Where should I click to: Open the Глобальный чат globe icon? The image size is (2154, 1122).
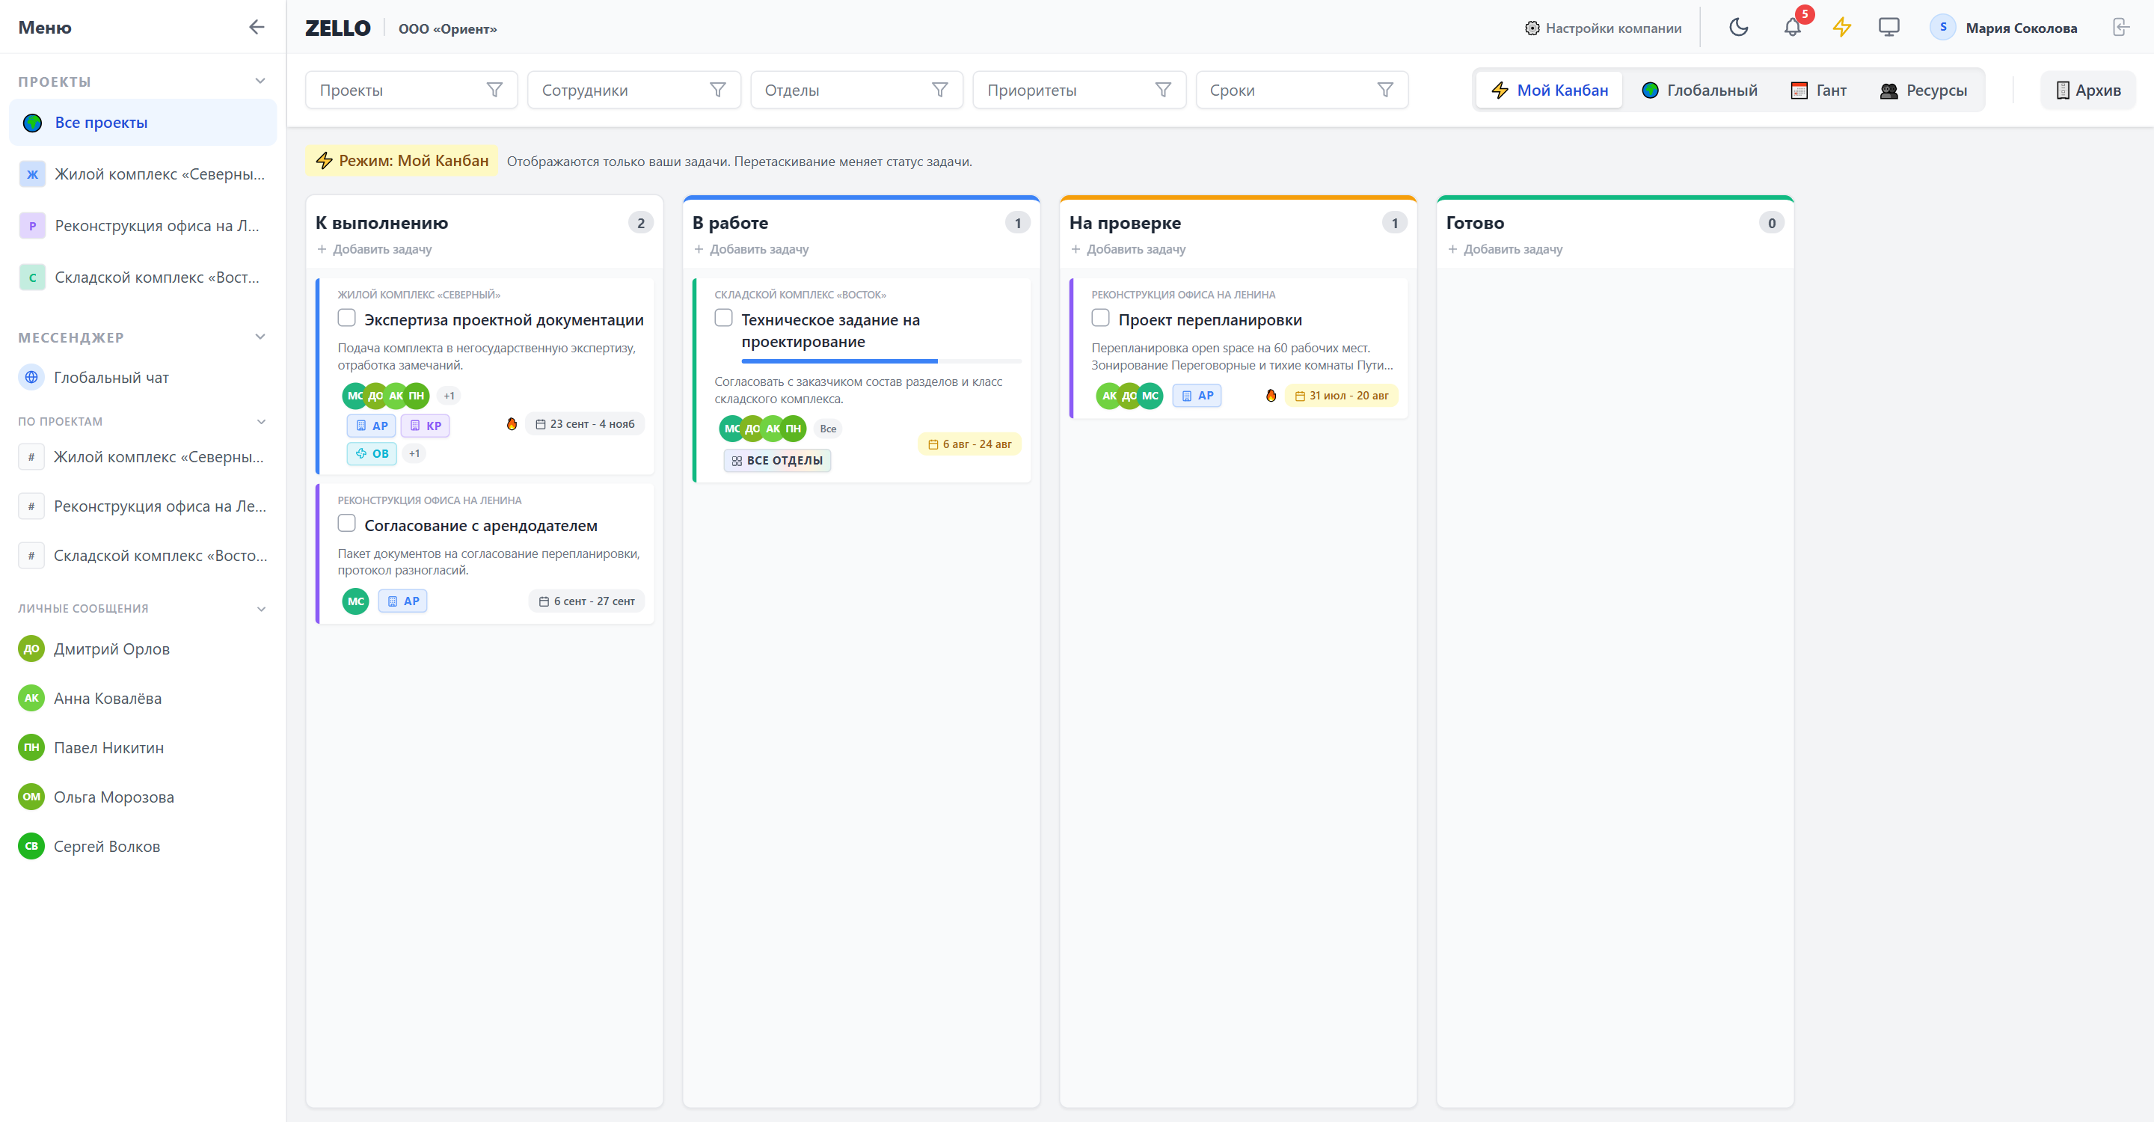click(x=31, y=377)
